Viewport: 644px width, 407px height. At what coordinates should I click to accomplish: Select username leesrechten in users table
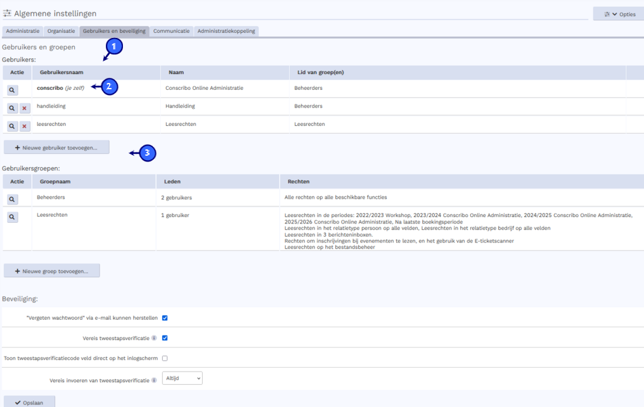point(51,124)
